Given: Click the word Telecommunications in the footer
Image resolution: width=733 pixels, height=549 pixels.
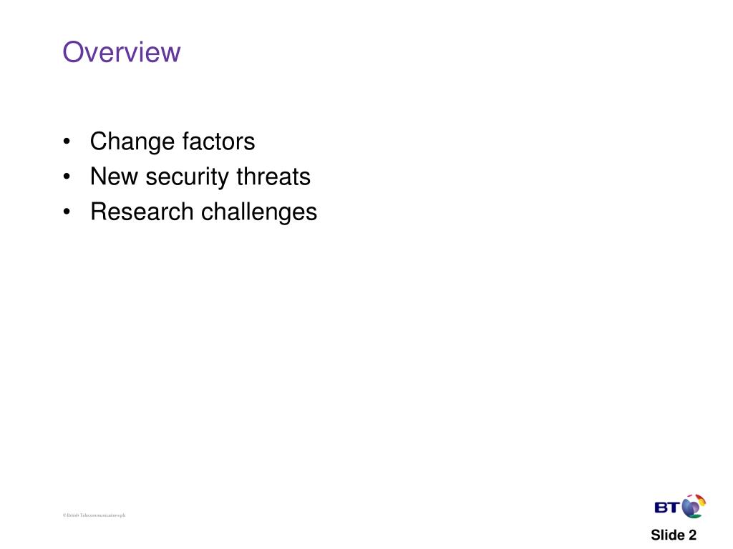Looking at the screenshot, I should pyautogui.click(x=100, y=515).
